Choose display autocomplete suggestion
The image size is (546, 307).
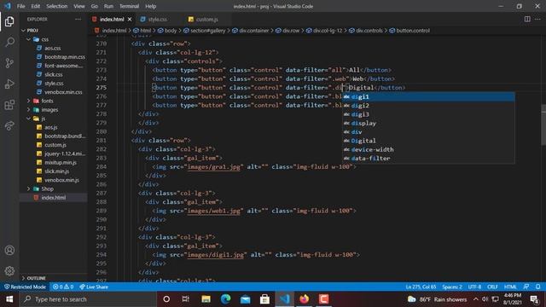[x=428, y=123]
